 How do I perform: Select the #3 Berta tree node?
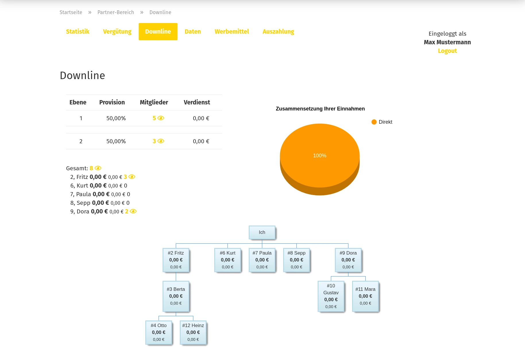(x=176, y=296)
